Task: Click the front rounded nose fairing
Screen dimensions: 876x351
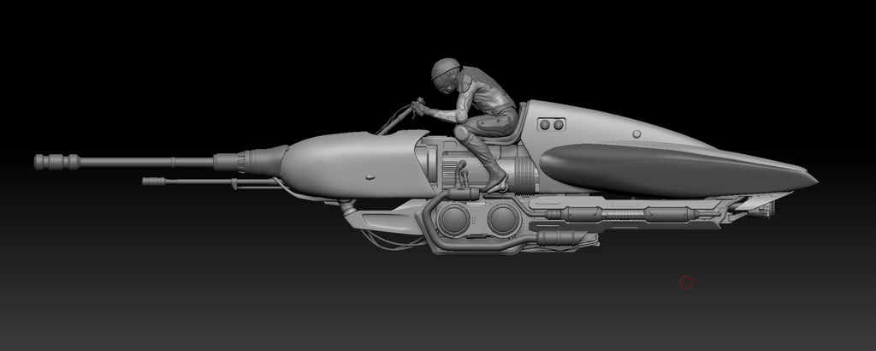Action: [353, 164]
